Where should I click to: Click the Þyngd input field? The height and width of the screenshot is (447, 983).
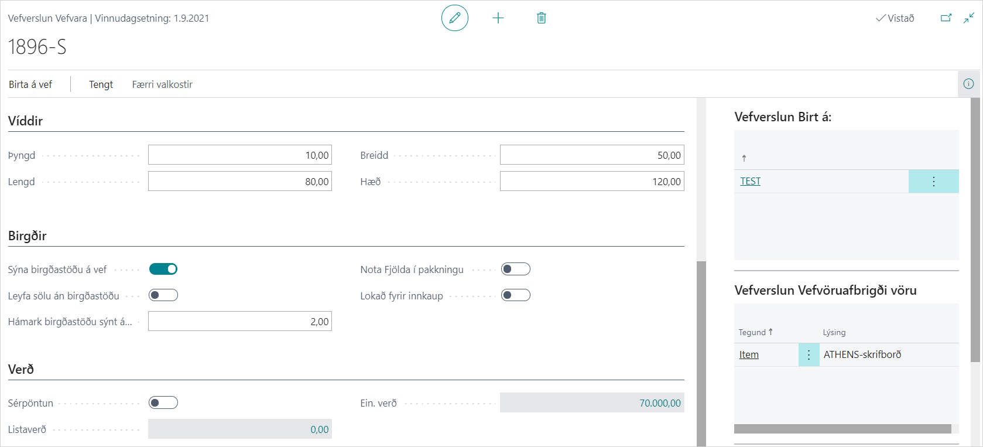(240, 155)
